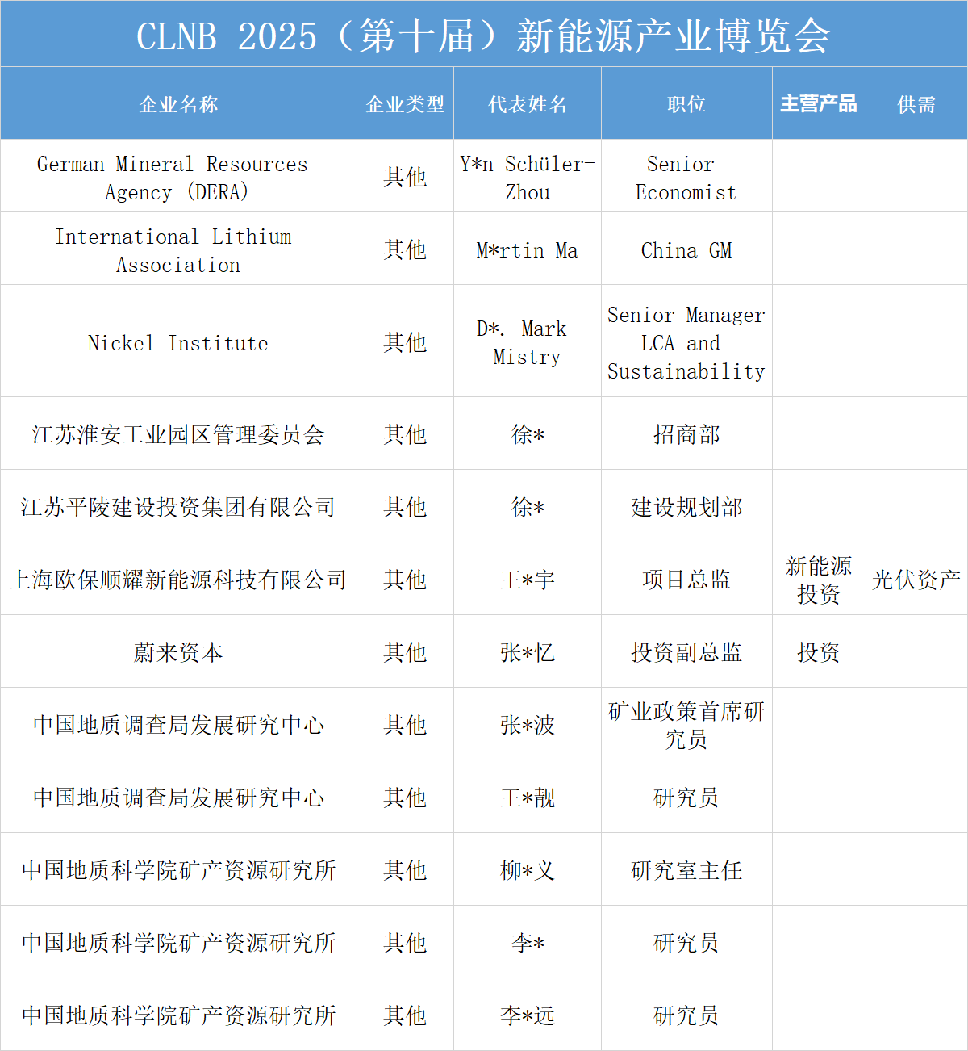Click the CLNB 2025 expo title banner
968x1051 pixels.
point(483,35)
